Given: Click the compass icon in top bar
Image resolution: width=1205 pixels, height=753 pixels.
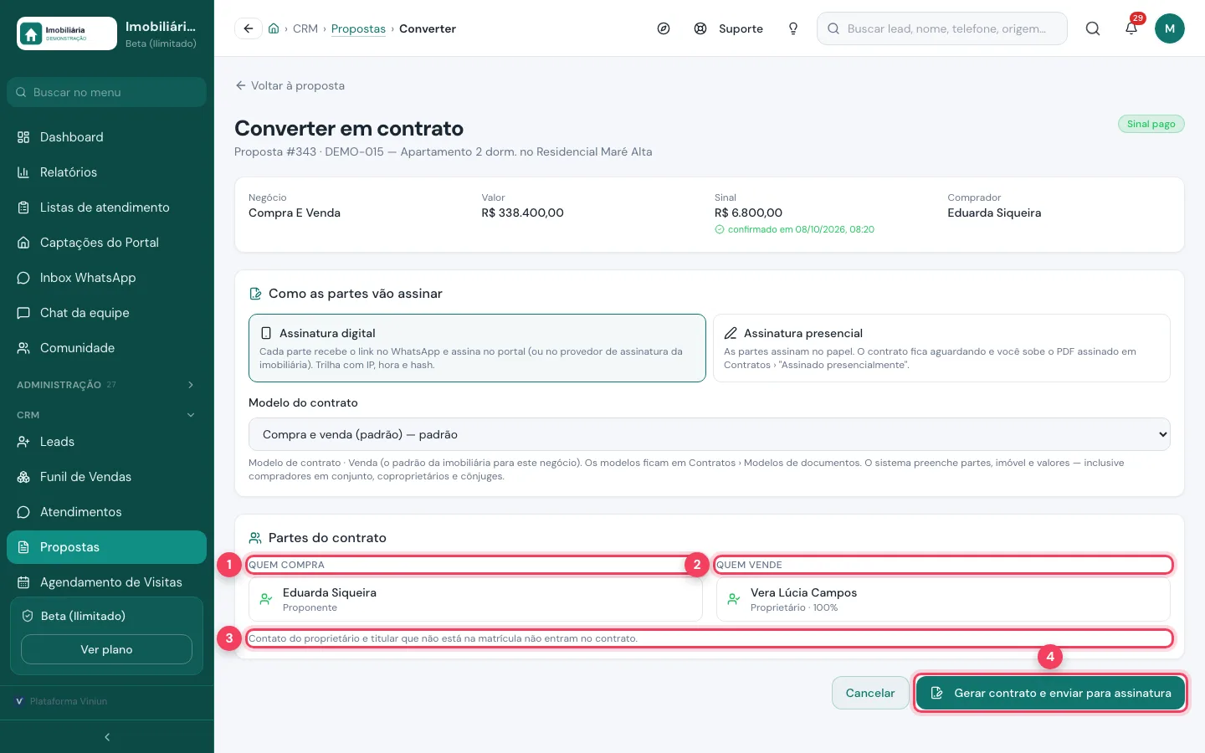Looking at the screenshot, I should click(x=664, y=28).
